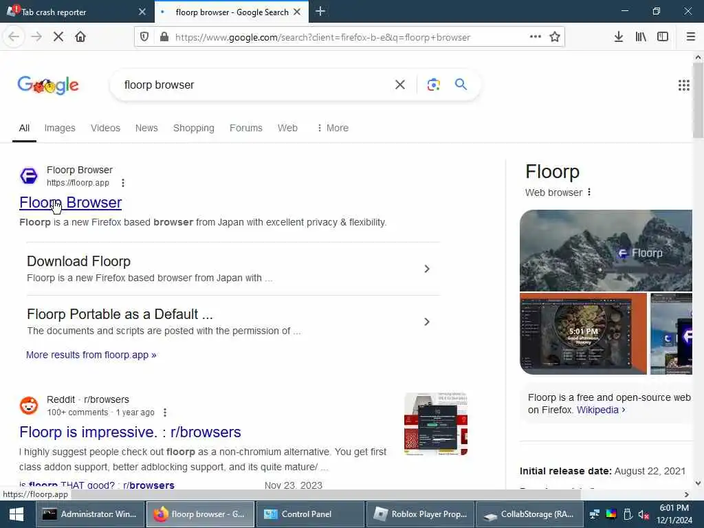Viewport: 704px width, 528px height.
Task: Click the horizontal scrollbar right arrow
Action: click(687, 494)
